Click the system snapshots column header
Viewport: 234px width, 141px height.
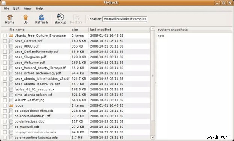point(194,30)
